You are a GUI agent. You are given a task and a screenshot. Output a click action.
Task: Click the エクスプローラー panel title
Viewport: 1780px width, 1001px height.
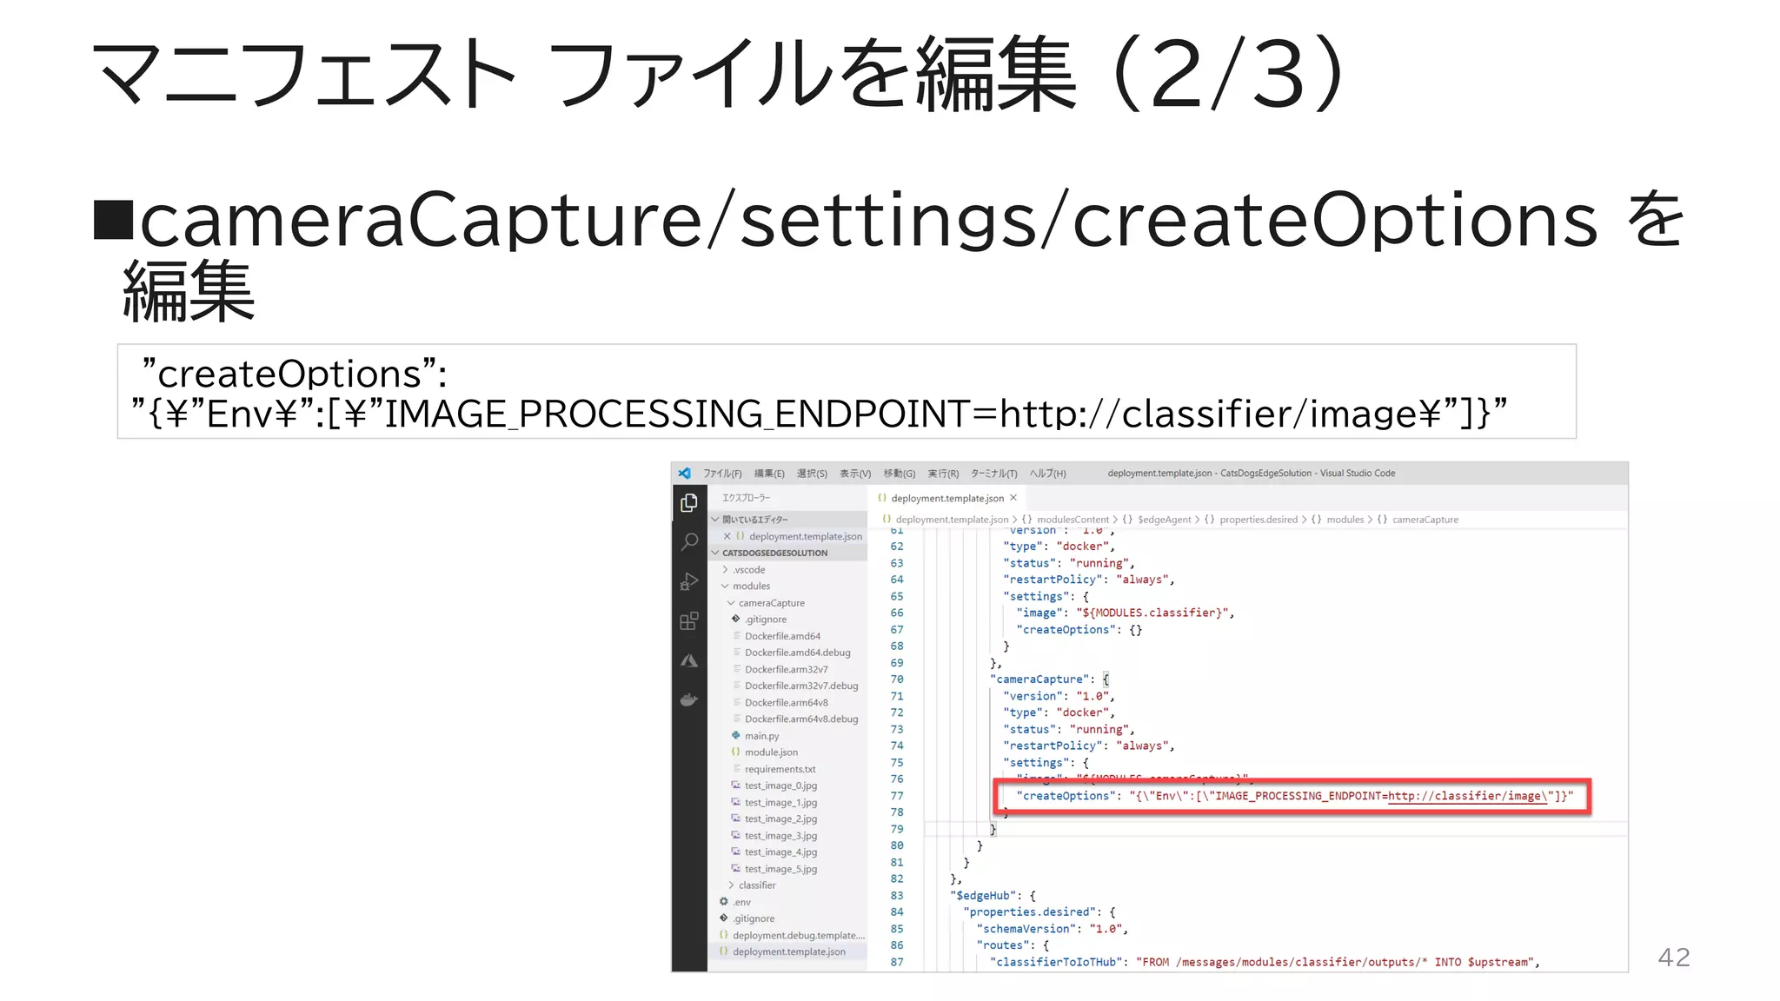pyautogui.click(x=746, y=498)
